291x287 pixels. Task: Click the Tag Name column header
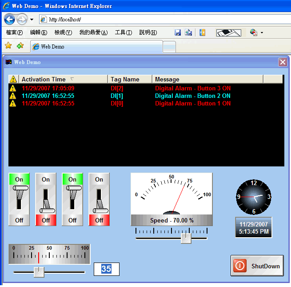click(x=125, y=79)
